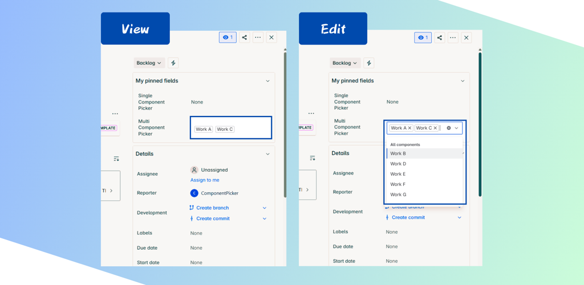Toggle the watch eye button in Edit panel
This screenshot has width=584, height=285.
[423, 38]
